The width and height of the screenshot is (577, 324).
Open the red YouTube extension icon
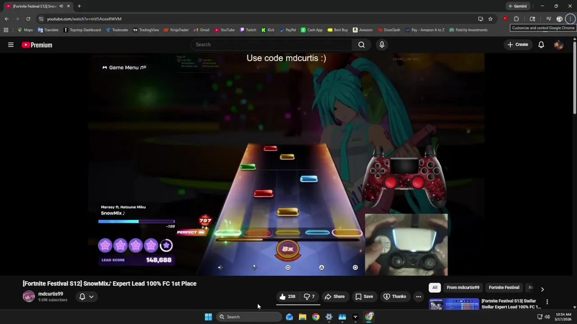point(505,19)
